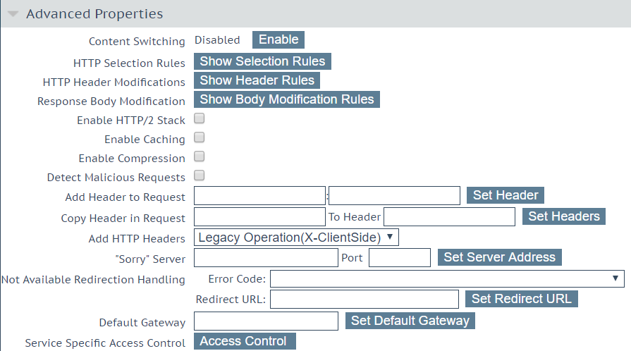Check the Enable Compression box
This screenshot has width=631, height=351.
tap(200, 156)
